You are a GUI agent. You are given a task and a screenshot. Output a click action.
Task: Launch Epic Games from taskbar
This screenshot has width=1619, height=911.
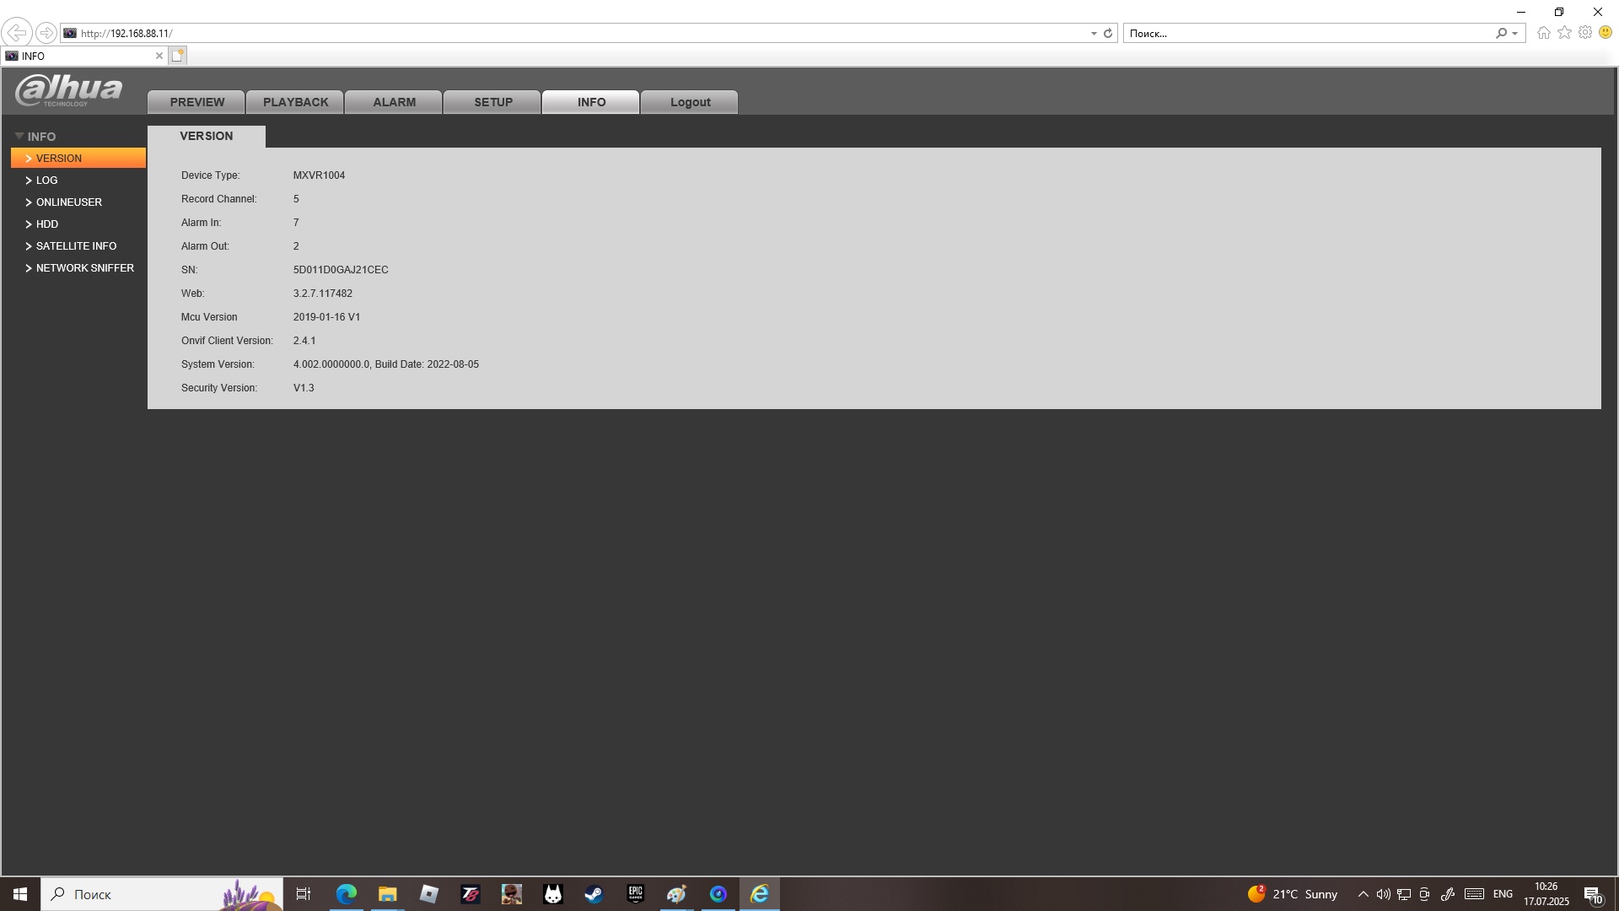635,894
